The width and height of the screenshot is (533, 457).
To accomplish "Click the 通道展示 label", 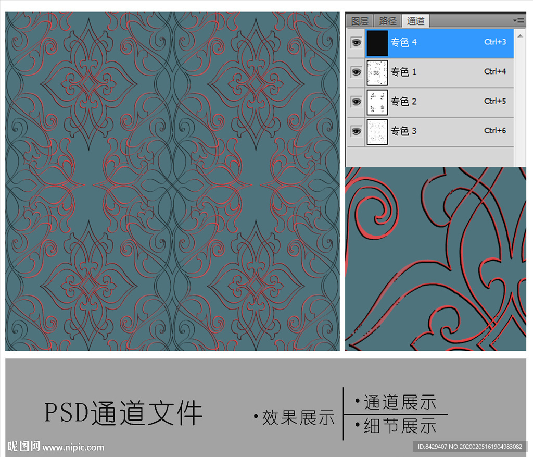I will [x=400, y=402].
